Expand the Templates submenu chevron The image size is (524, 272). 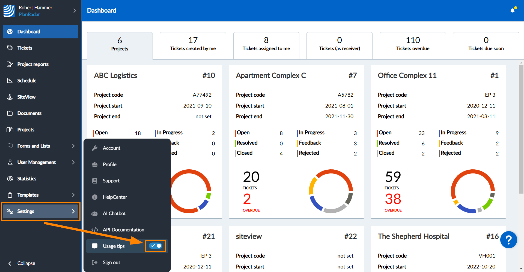pos(73,195)
